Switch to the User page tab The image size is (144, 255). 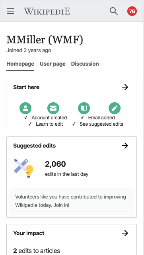53,64
